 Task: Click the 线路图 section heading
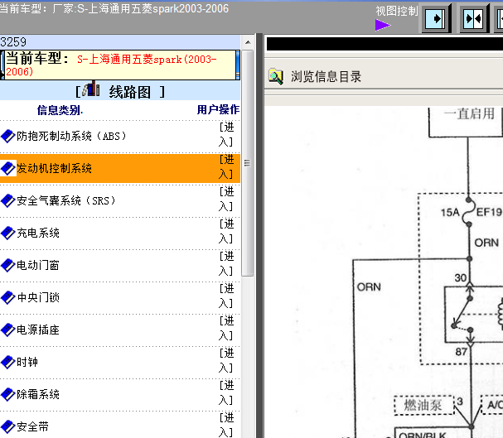click(129, 92)
